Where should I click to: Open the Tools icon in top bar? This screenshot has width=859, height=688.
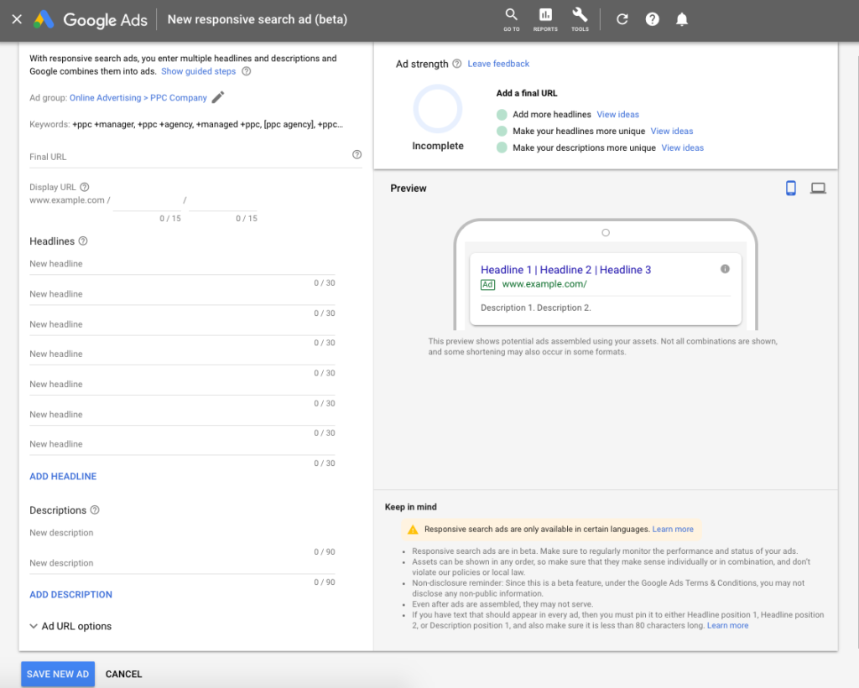[580, 18]
